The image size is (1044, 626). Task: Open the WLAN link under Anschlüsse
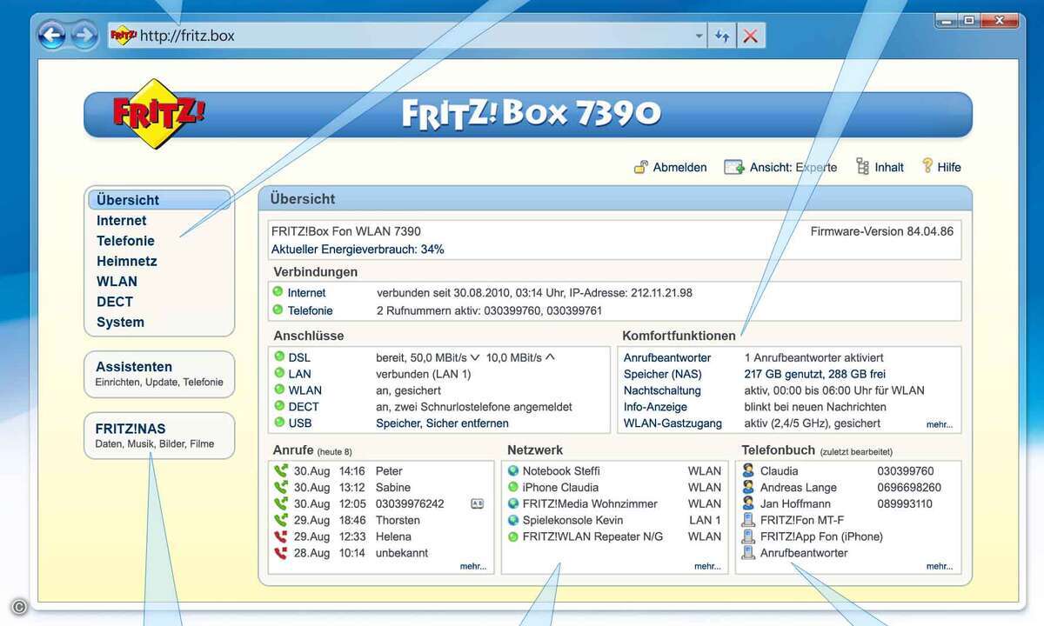[305, 390]
